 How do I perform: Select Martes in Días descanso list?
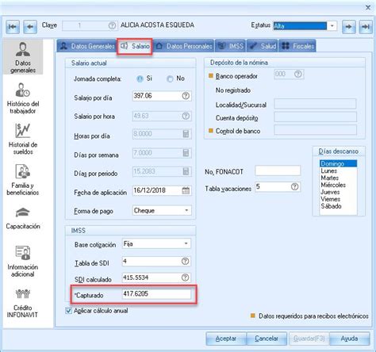pyautogui.click(x=338, y=178)
